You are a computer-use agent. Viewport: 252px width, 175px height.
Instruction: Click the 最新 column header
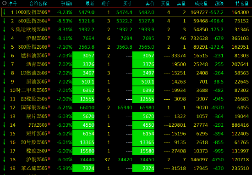[x=90, y=3]
